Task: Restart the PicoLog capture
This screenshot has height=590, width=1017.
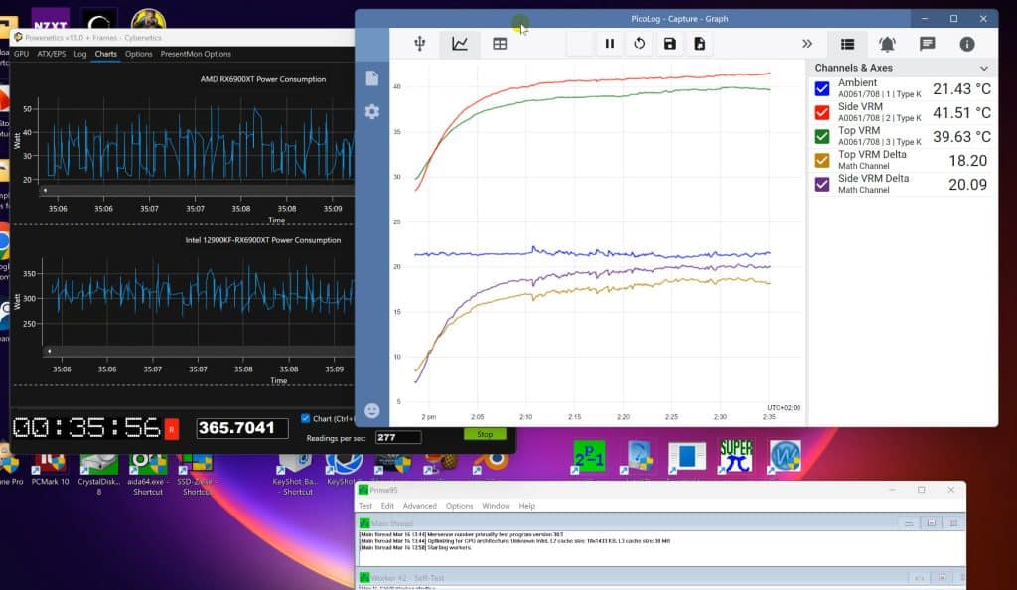Action: point(639,44)
